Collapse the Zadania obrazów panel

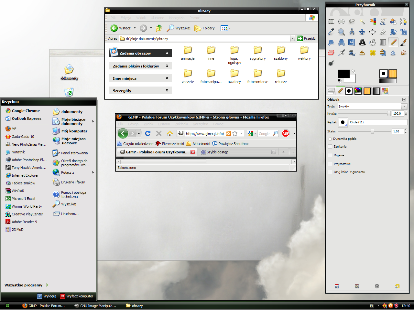tap(167, 53)
